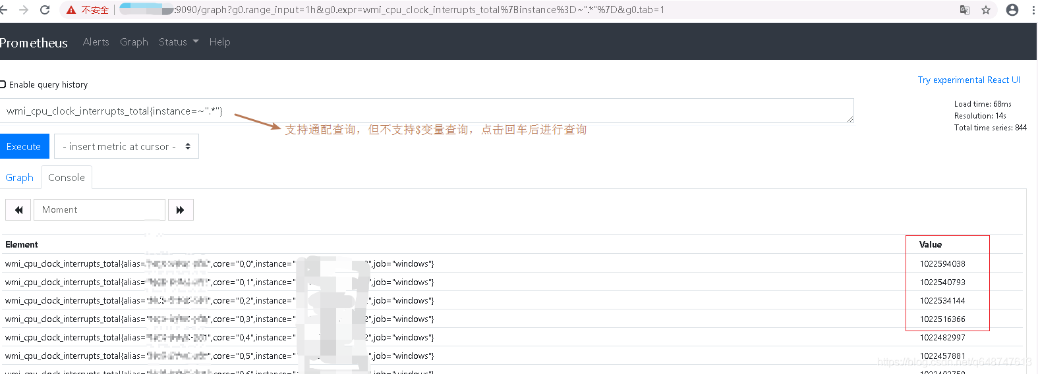Viewport: 1038px width, 374px height.
Task: Select value 1022482997
Action: (x=942, y=338)
